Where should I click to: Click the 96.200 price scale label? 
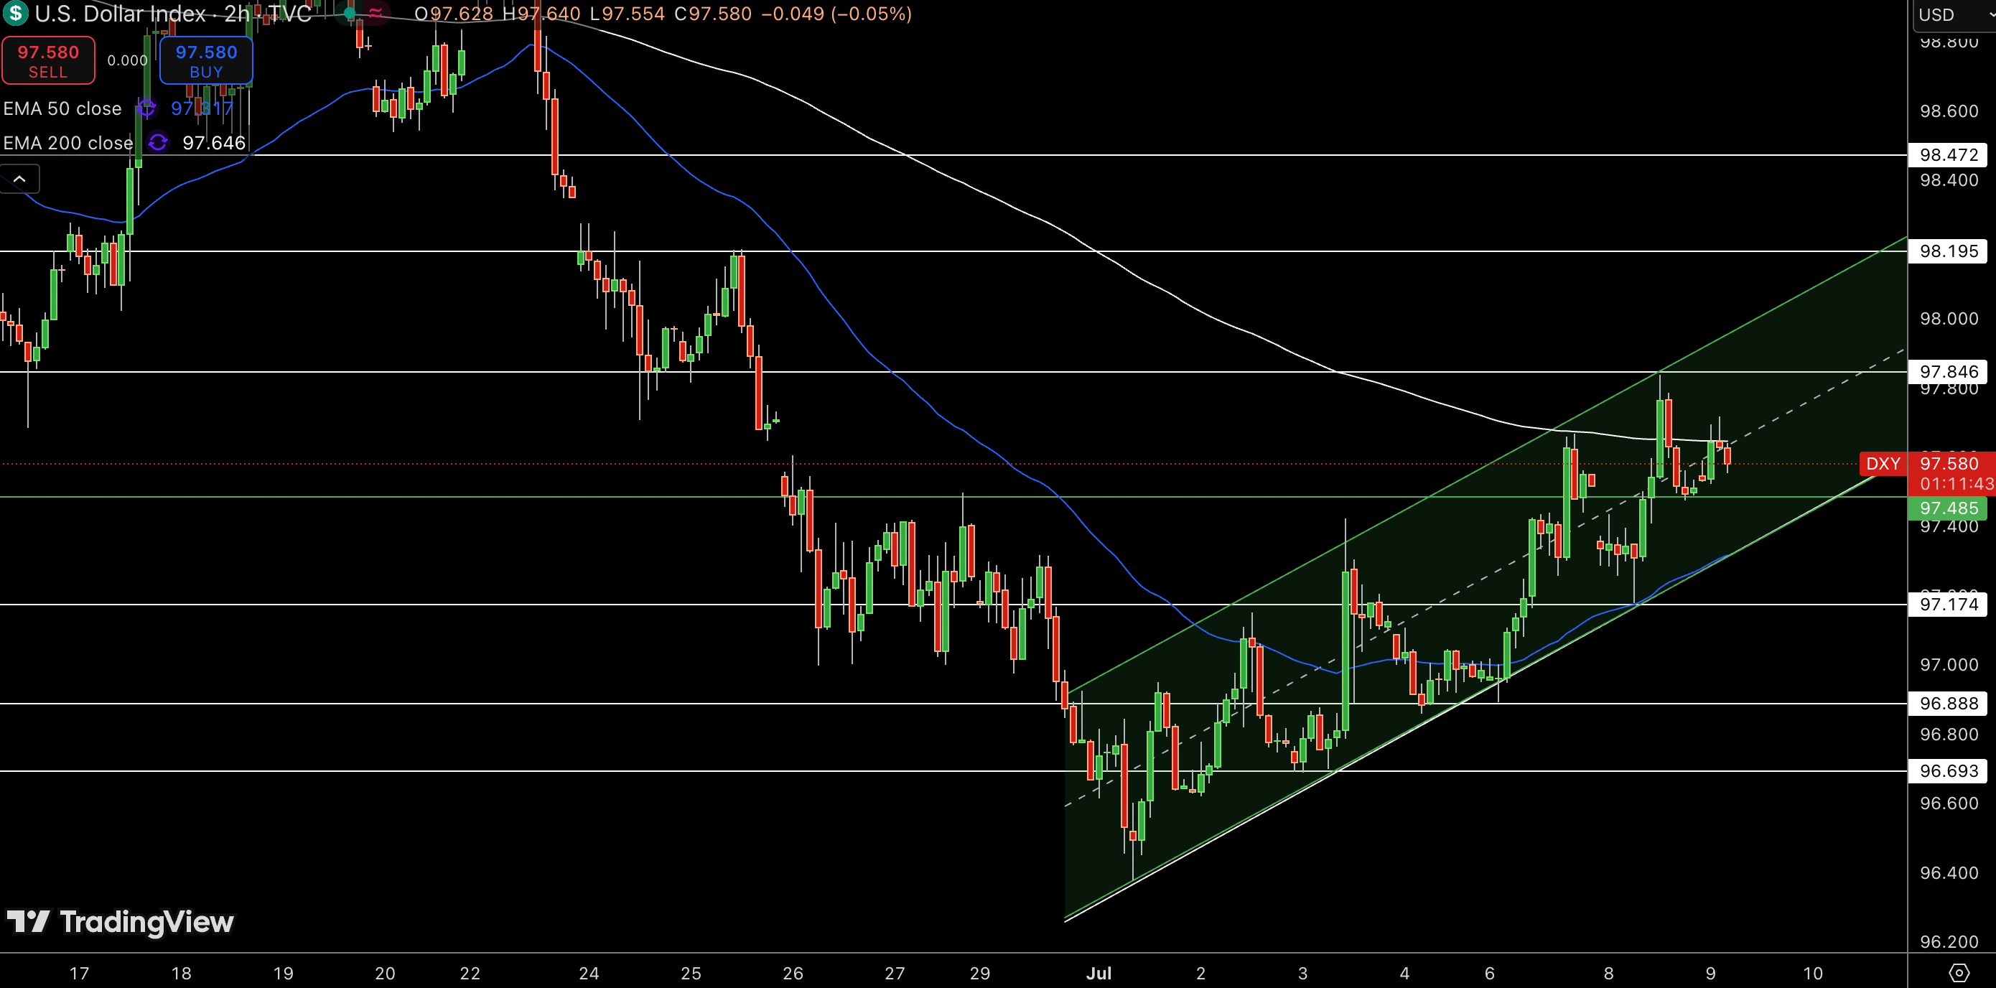[x=1949, y=941]
